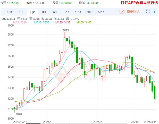159x124 pixels.
Task: Click the MA5: 3318 legend label
Action: coord(20,22)
